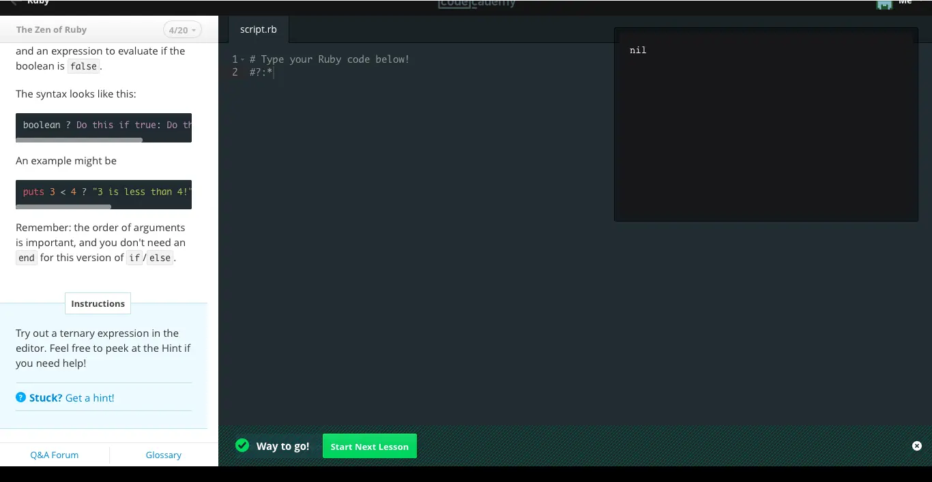Click the Stuck? Get a hint link
The width and height of the screenshot is (932, 482).
pyautogui.click(x=72, y=397)
